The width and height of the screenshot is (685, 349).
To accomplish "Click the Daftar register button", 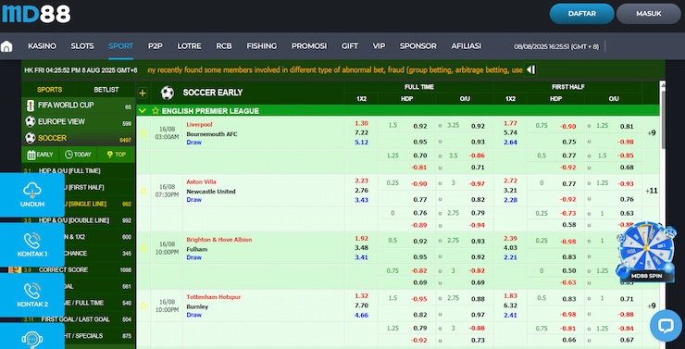I will (x=582, y=14).
